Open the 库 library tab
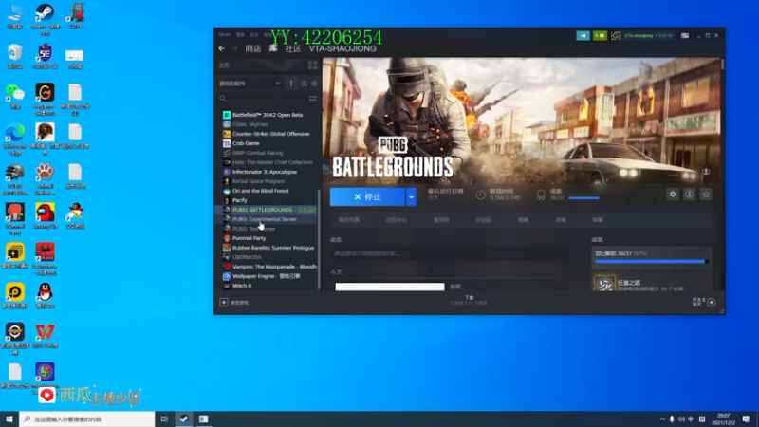The width and height of the screenshot is (759, 427). tap(273, 48)
